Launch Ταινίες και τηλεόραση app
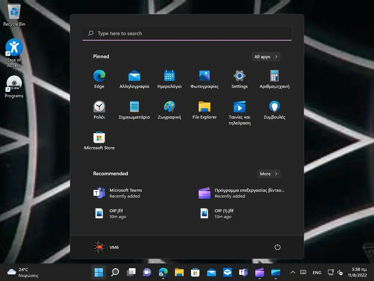The width and height of the screenshot is (374, 281). (240, 113)
